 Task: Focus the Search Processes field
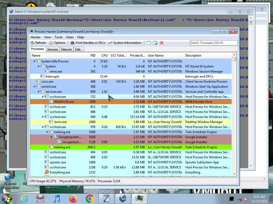point(214,43)
